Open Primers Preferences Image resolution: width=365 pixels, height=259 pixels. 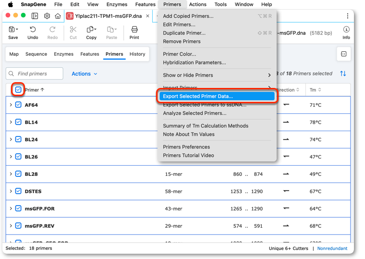pos(217,147)
